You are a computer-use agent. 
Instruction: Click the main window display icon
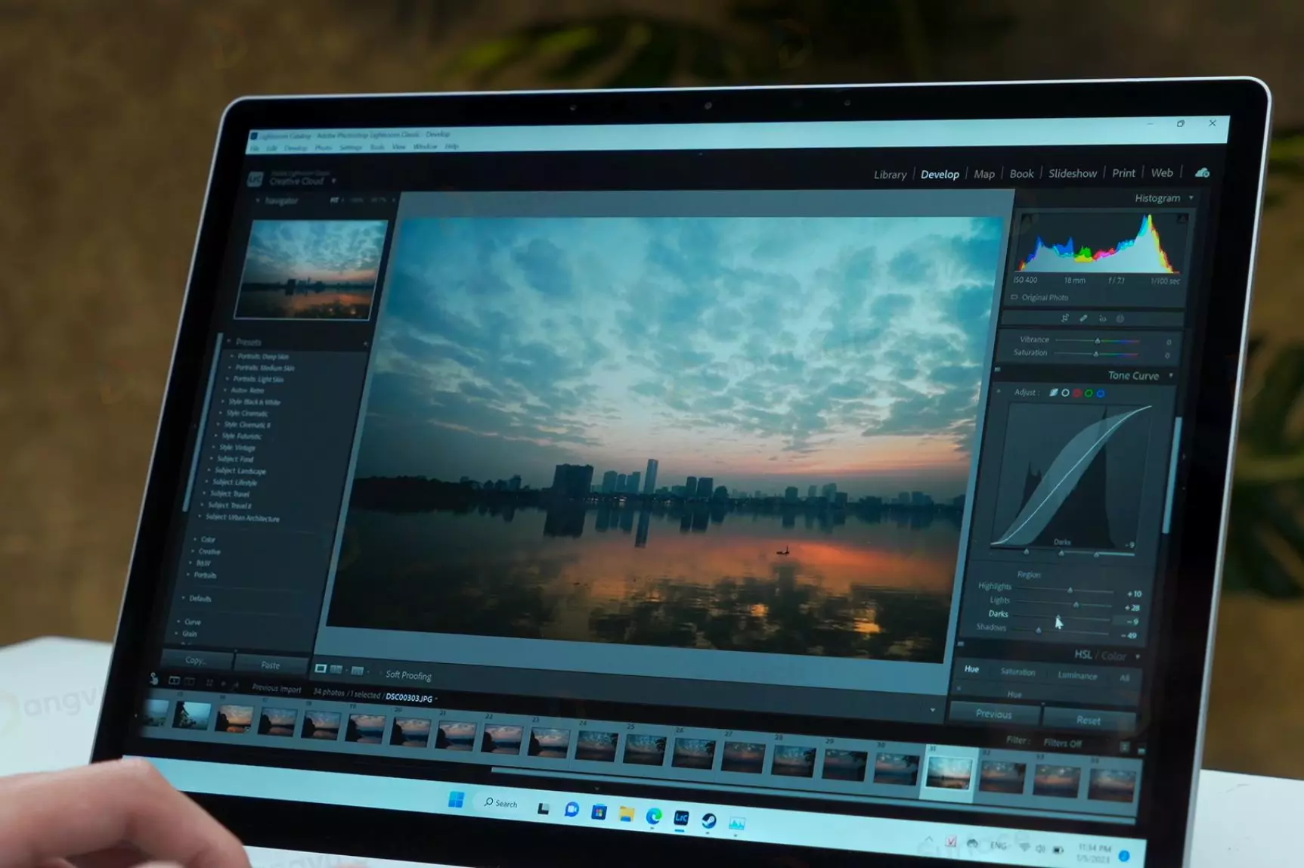(x=174, y=680)
